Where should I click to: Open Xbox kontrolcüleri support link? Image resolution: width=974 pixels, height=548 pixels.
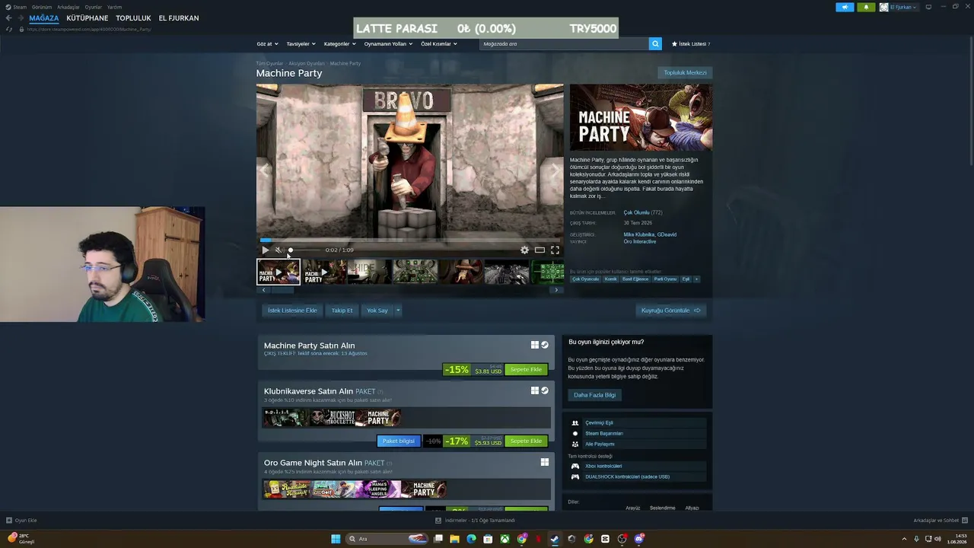[x=603, y=466]
